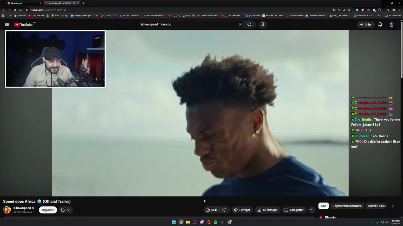The height and width of the screenshot is (226, 403).
Task: Open a new browser tab
Action: click(x=83, y=3)
